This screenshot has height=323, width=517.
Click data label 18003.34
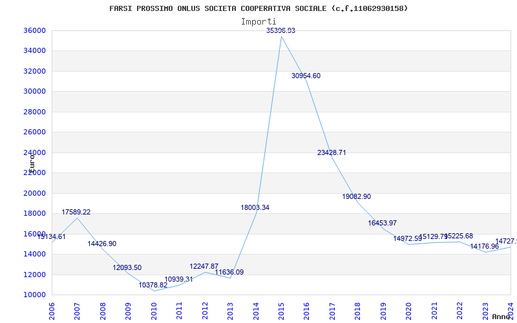click(x=255, y=207)
